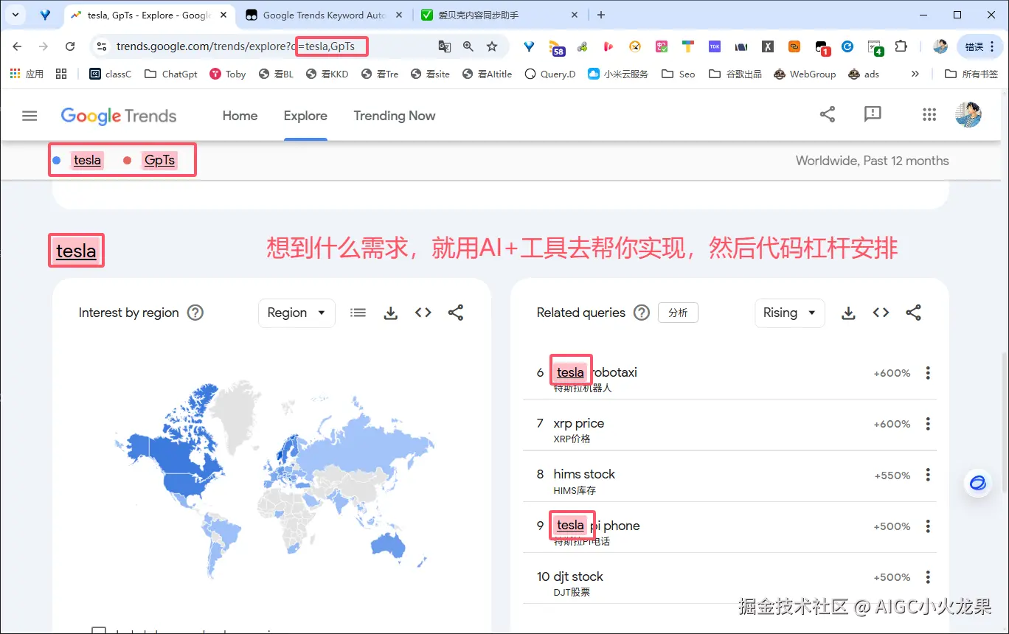Open 小米云服务 bookmark
1009x634 pixels.
click(618, 74)
